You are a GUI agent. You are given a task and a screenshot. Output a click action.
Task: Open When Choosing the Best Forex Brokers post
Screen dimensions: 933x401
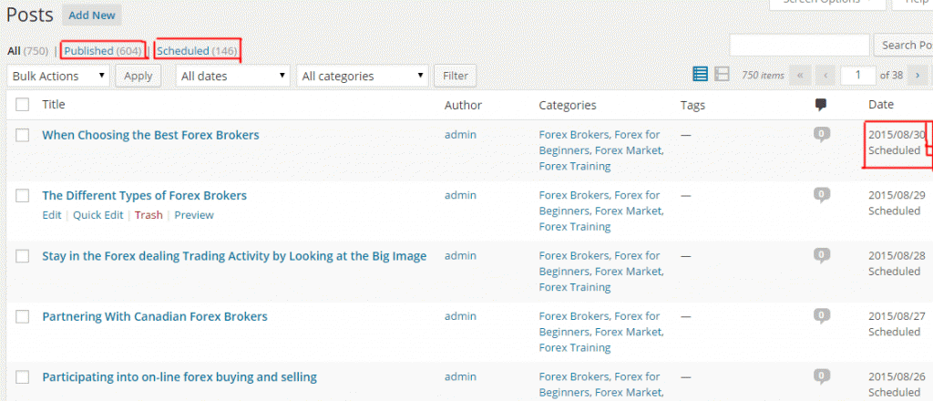click(150, 135)
